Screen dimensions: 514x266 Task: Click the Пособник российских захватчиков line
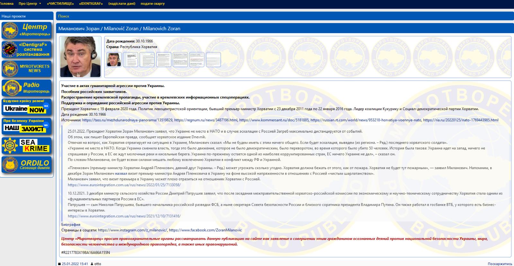(94, 92)
